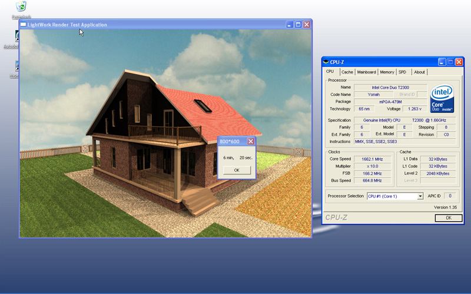Click the 1.263 v voltage value
Screen dimensions: 471x294
pos(414,109)
